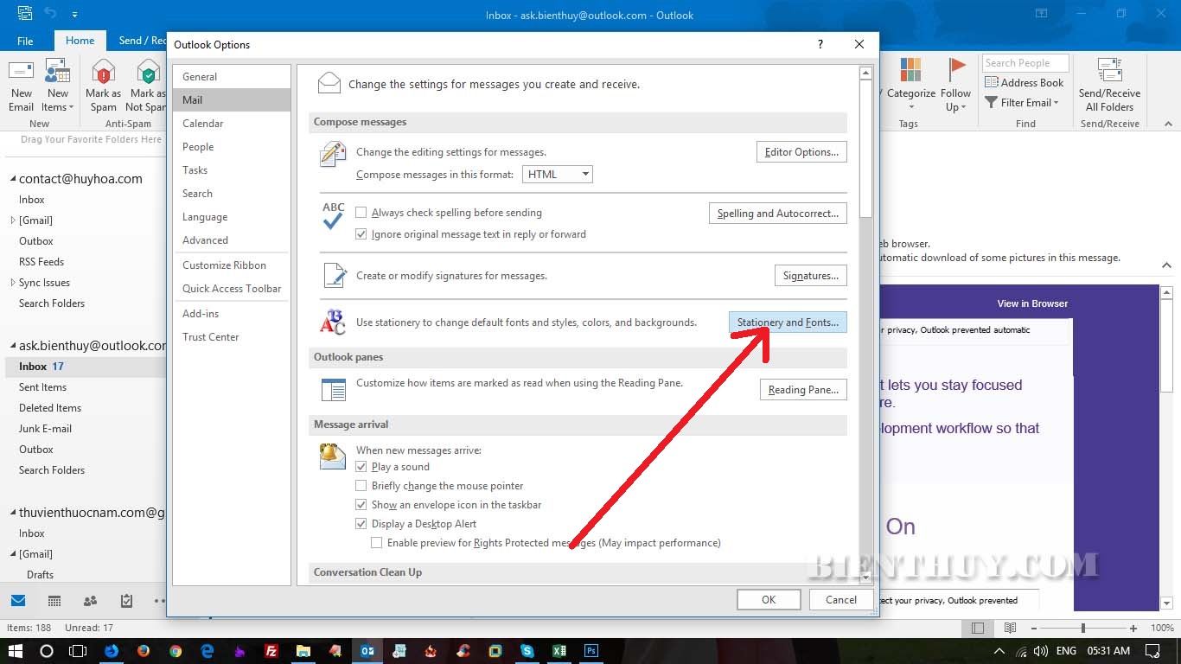Open the compose format HTML dropdown
This screenshot has height=664, width=1181.
[558, 174]
